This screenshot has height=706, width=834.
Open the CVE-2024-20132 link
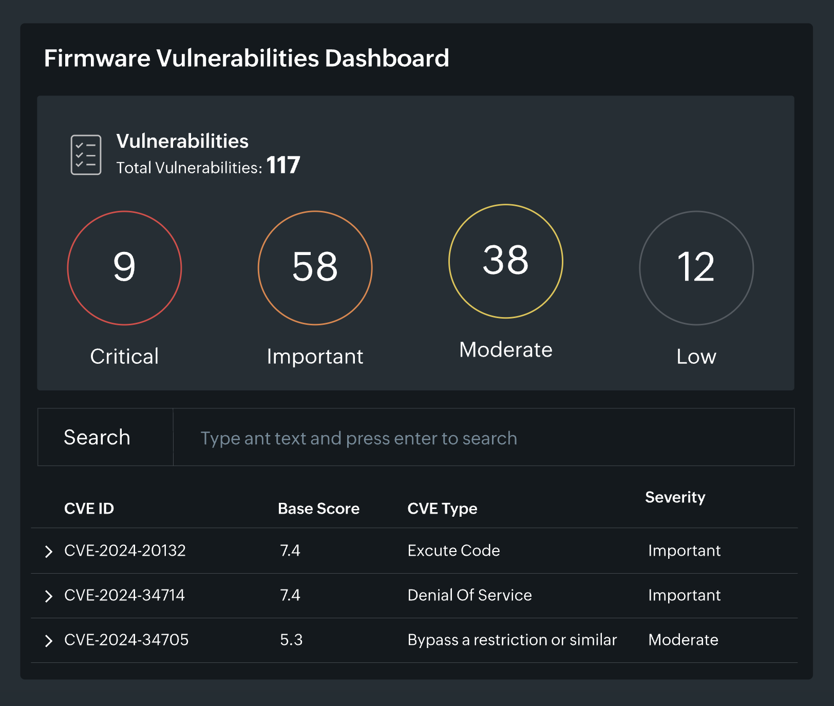(125, 551)
